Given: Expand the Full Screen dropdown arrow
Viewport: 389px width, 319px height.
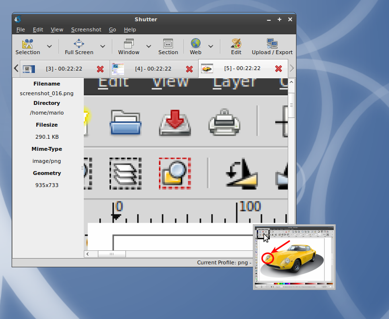Looking at the screenshot, I should (x=103, y=46).
